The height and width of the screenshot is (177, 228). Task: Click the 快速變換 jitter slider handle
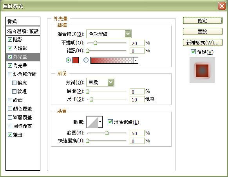coord(87,141)
